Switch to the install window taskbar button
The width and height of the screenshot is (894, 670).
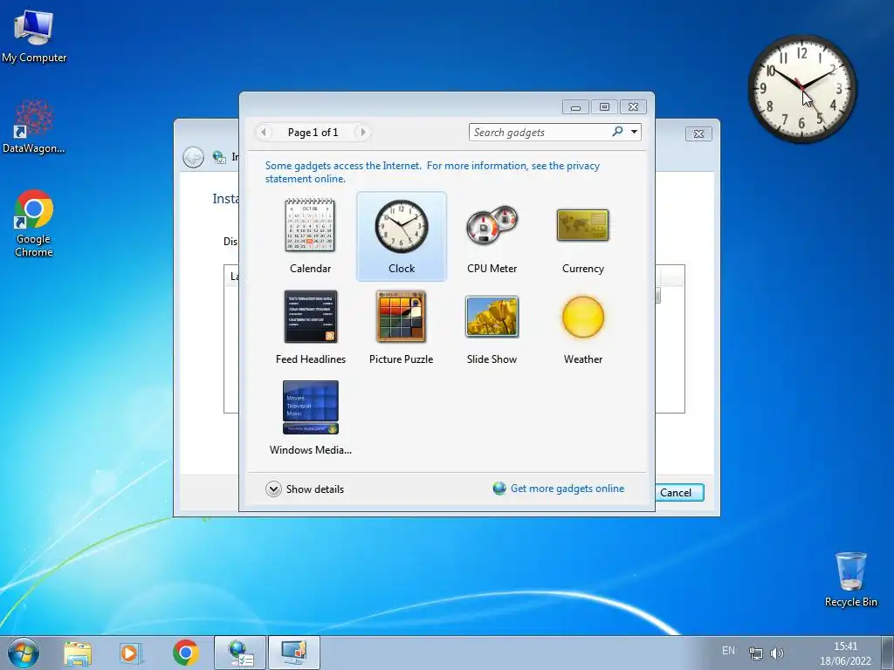point(240,653)
